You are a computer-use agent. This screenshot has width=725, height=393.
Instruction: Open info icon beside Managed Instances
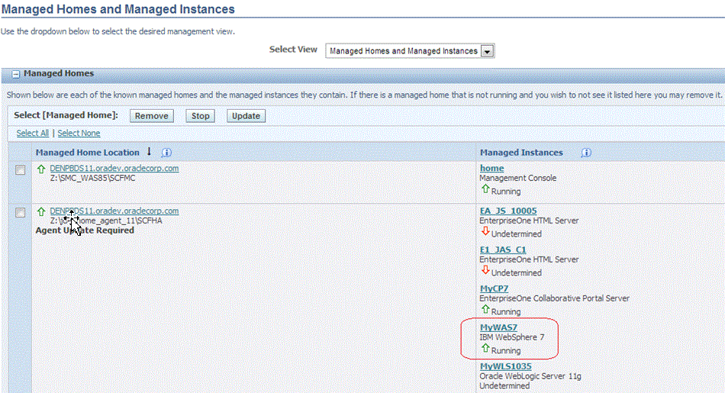(x=586, y=153)
